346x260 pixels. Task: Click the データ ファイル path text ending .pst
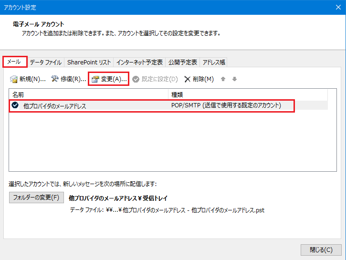167,210
